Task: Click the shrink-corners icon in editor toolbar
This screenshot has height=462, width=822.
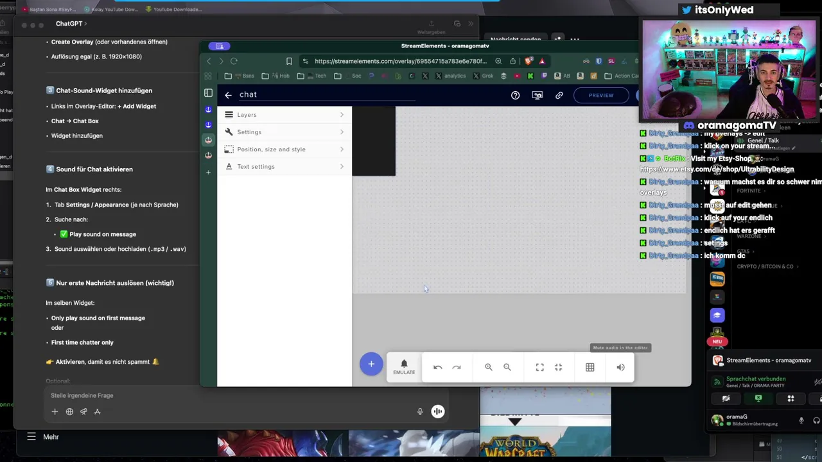Action: 559,367
